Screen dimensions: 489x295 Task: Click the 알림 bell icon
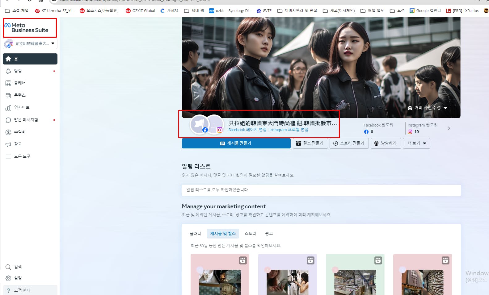(8, 71)
